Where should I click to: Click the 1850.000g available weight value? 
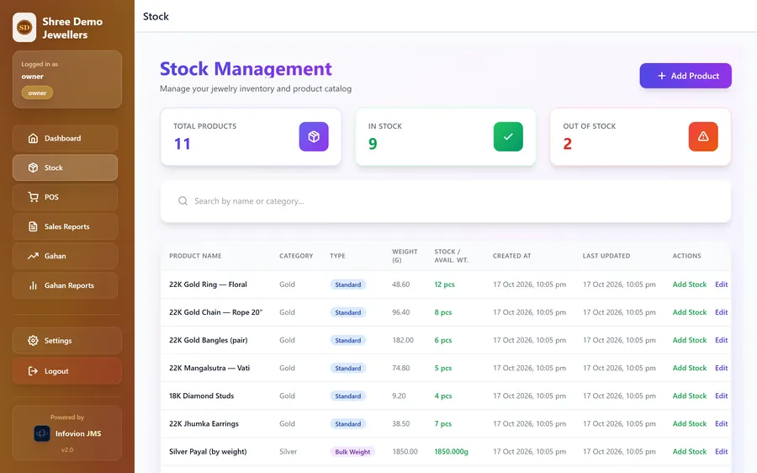(451, 452)
